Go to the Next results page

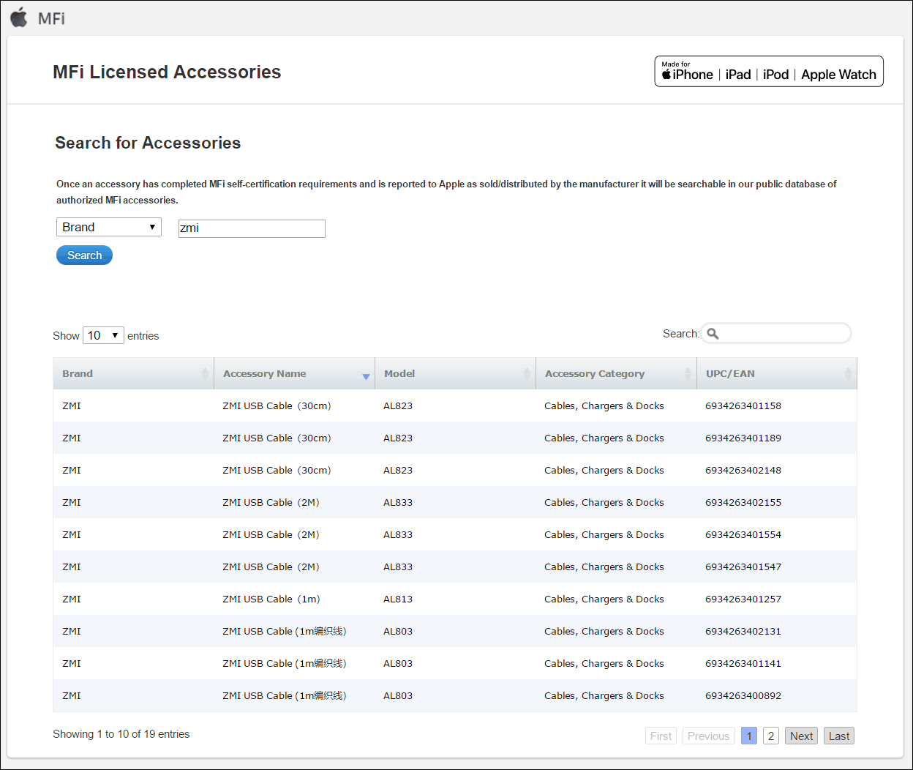point(801,736)
